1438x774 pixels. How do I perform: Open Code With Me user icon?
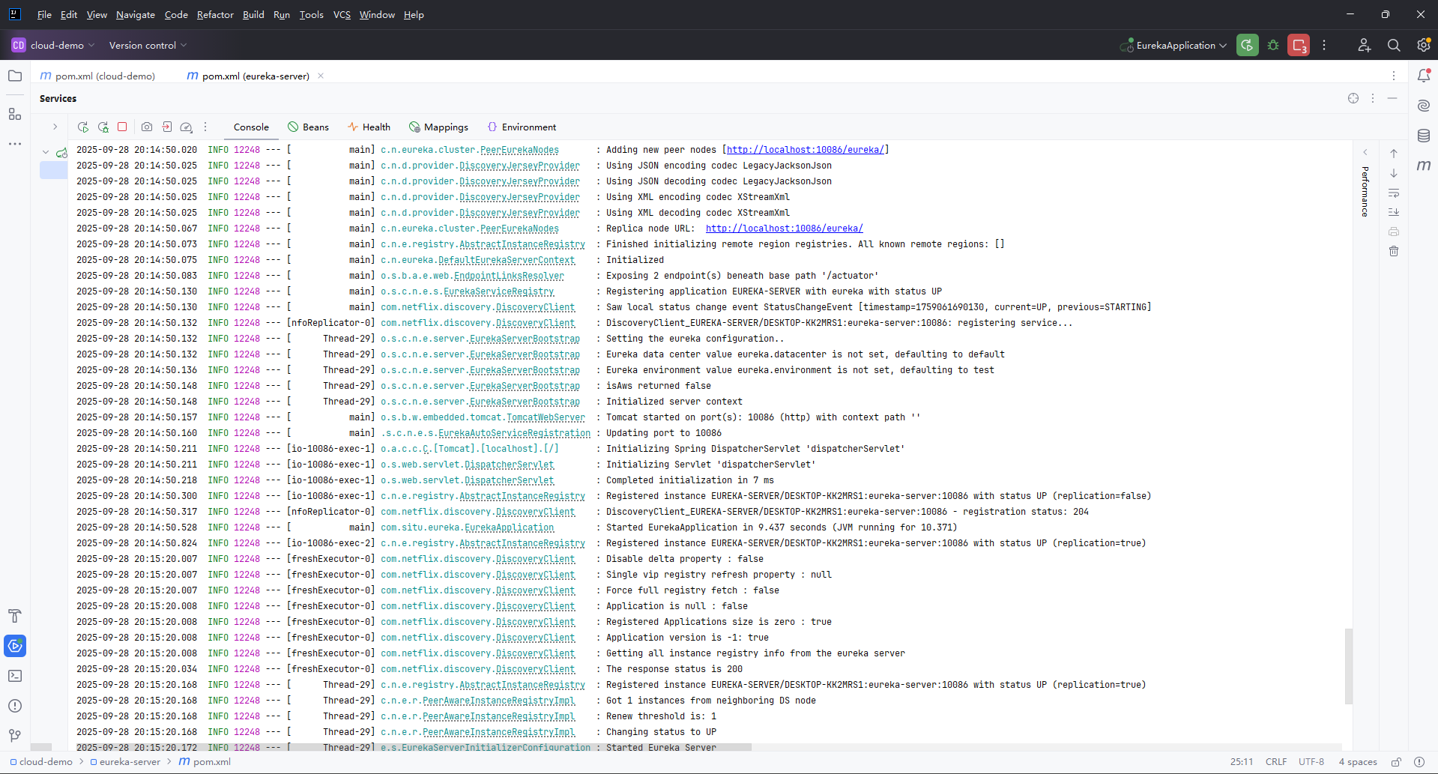(1364, 45)
